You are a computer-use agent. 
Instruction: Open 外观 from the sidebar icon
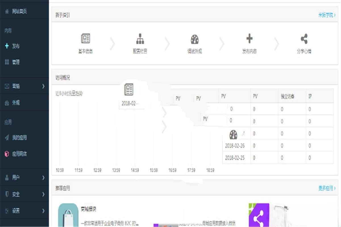coord(7,103)
